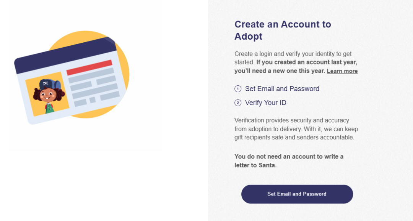Click the small gray square on the ID card
Image resolution: width=413 pixels, height=221 pixels.
click(93, 100)
